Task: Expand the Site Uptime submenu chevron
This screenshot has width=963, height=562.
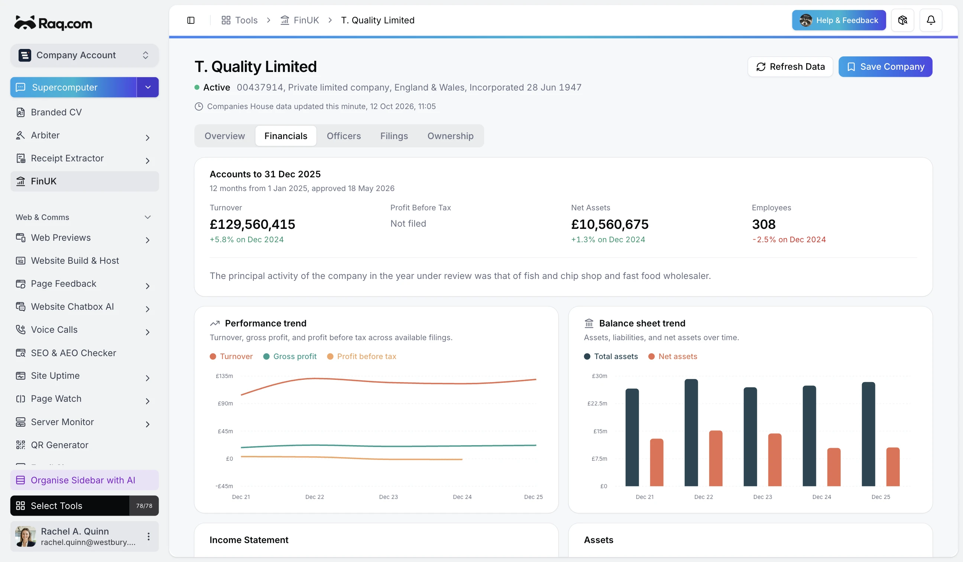Action: pos(147,378)
